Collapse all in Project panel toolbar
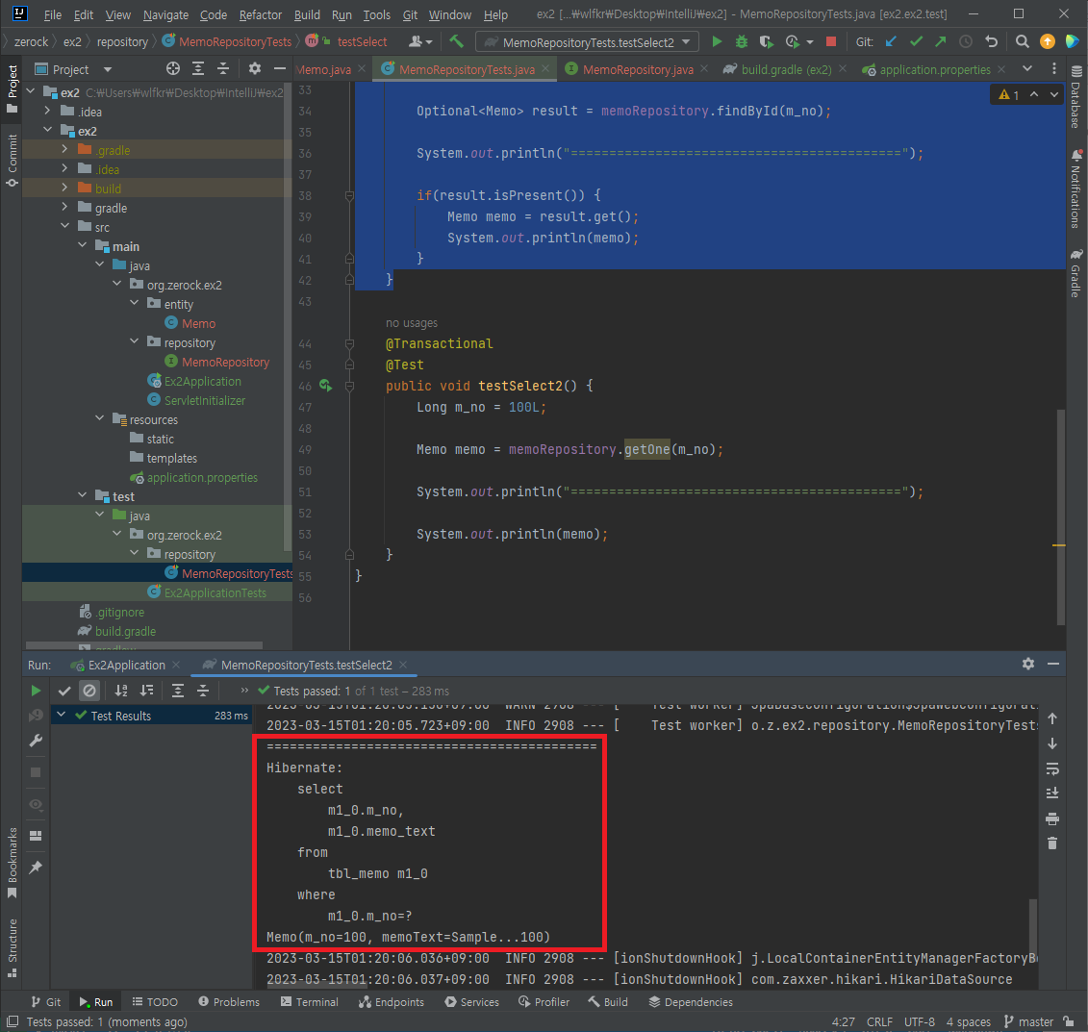 (223, 68)
